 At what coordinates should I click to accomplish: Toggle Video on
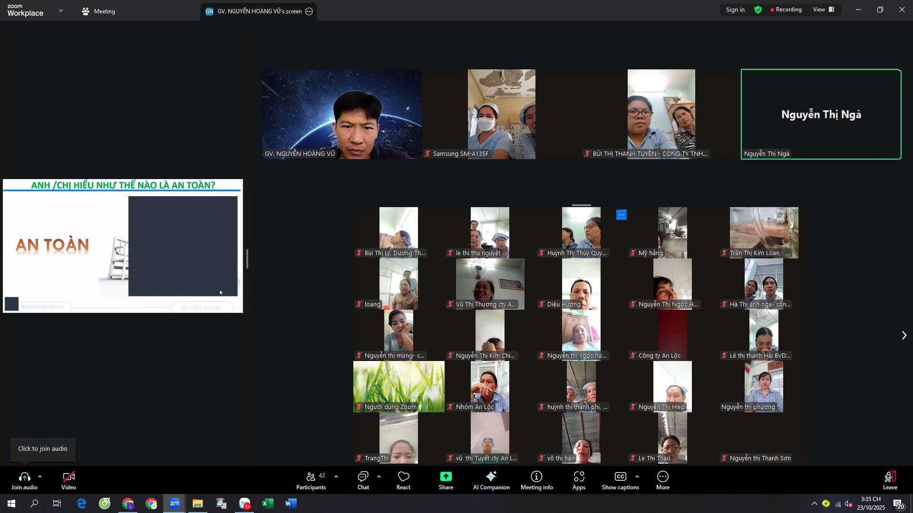click(68, 481)
